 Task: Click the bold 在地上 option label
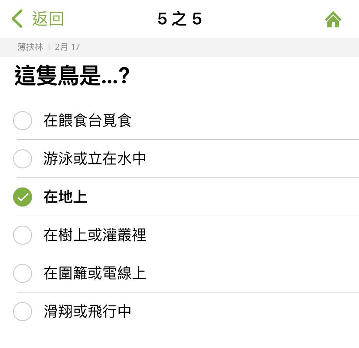click(65, 197)
